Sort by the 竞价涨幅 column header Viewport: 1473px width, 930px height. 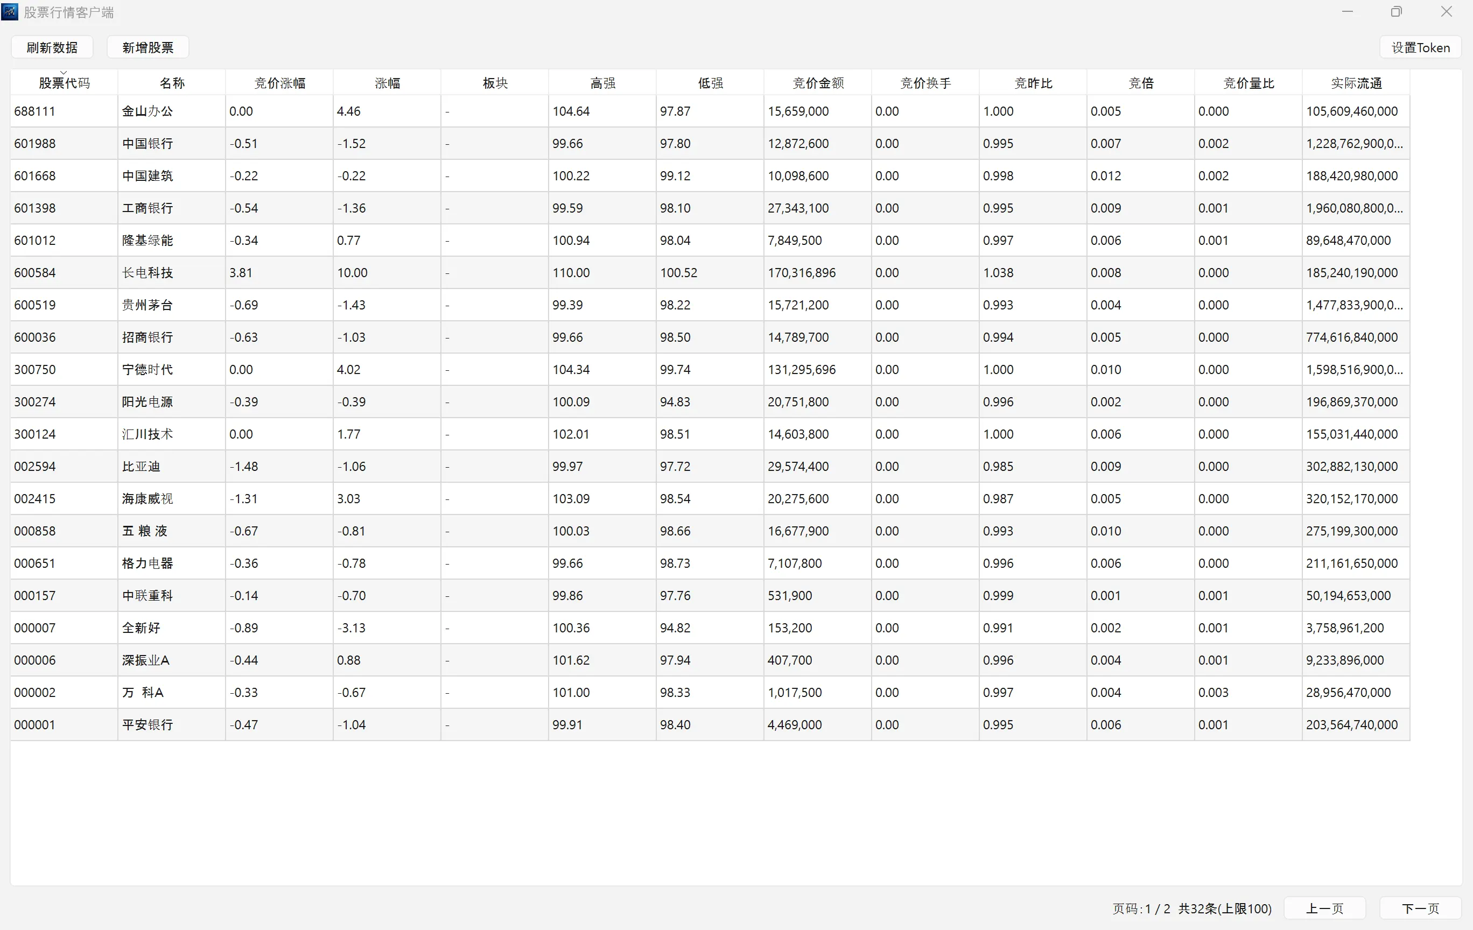coord(279,82)
